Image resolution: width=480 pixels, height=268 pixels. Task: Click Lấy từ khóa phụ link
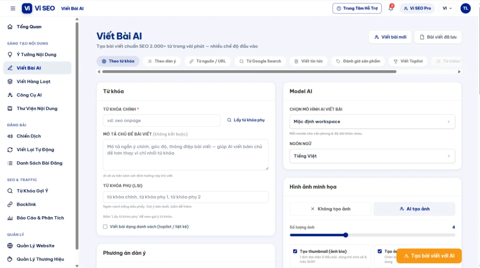coord(246,120)
